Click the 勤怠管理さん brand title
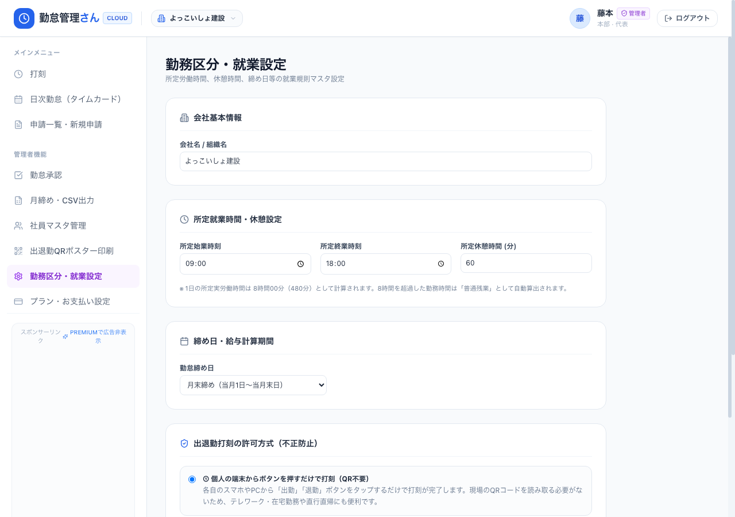Image resolution: width=735 pixels, height=517 pixels. pyautogui.click(x=69, y=18)
